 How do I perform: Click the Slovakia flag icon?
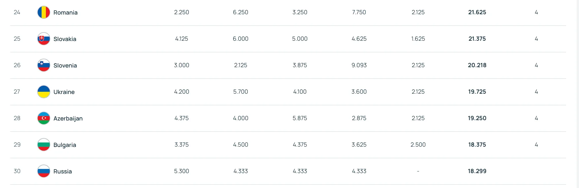click(43, 39)
